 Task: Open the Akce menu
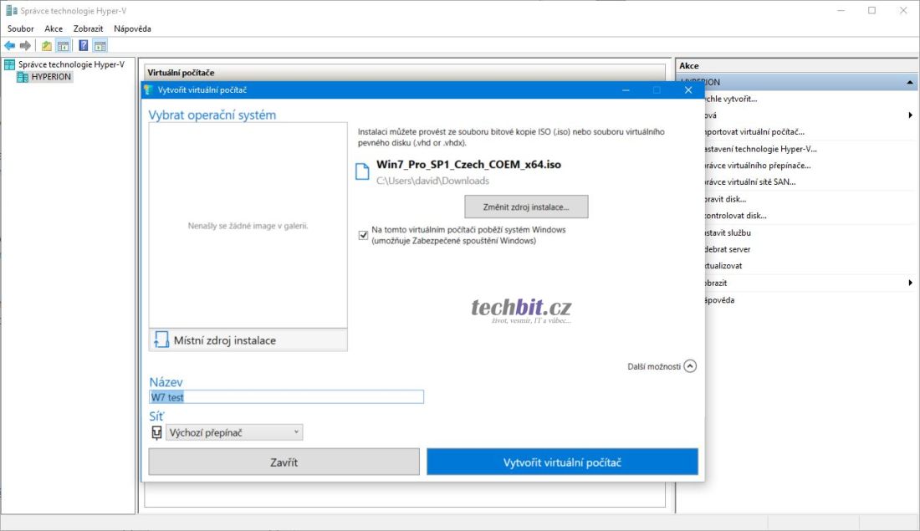click(x=54, y=28)
